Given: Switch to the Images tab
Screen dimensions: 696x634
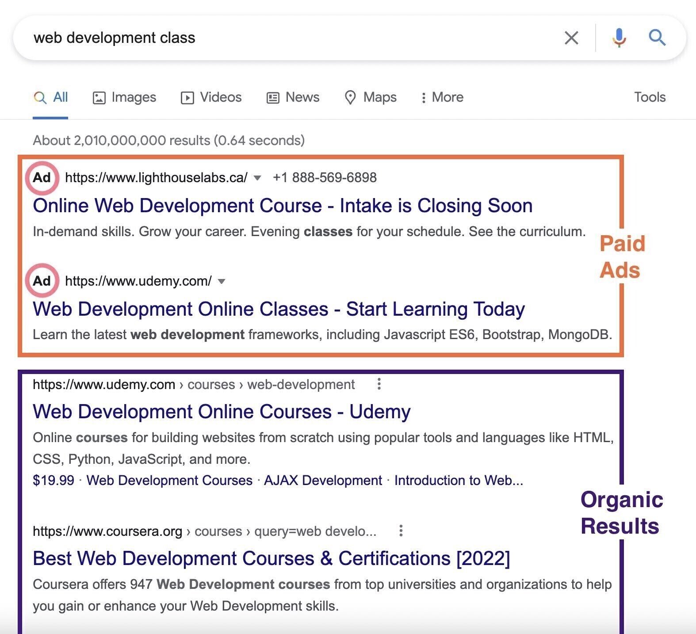Looking at the screenshot, I should (124, 97).
